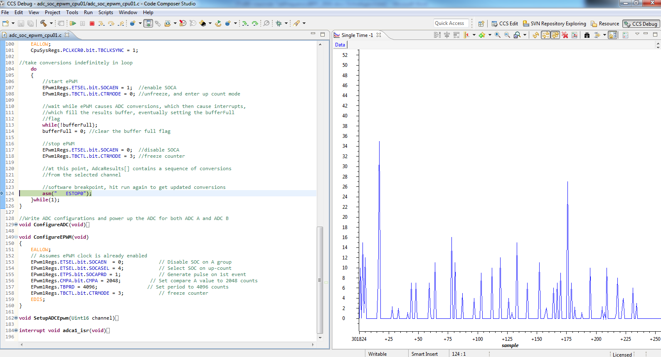Select the adc_soc_epwm_cpu01.c editor tab
Viewport: 661px width, 357px height.
[x=35, y=35]
